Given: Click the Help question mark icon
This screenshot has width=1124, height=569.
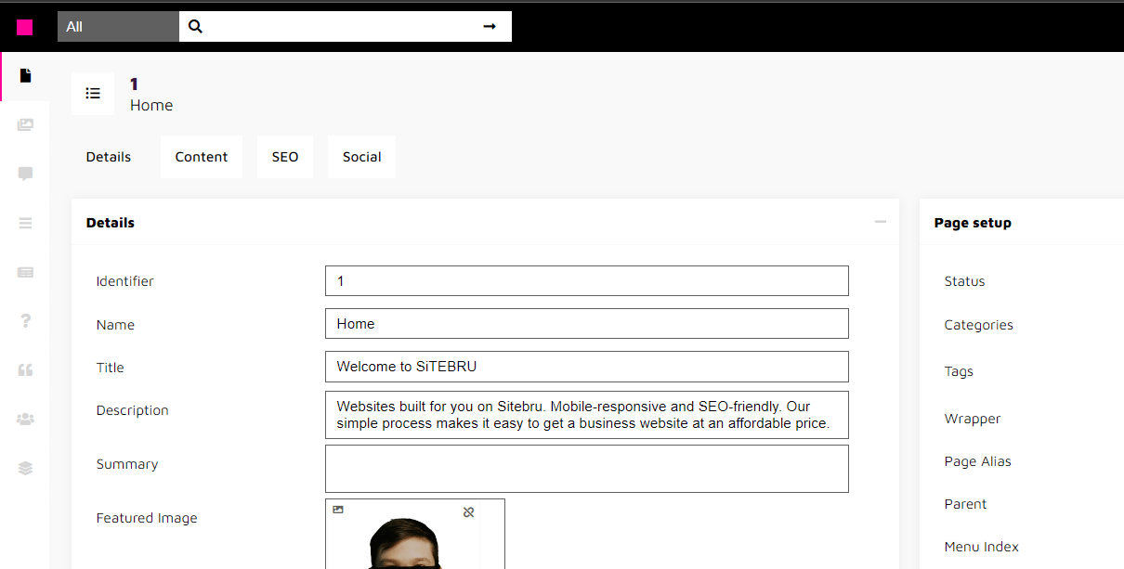Looking at the screenshot, I should tap(24, 320).
